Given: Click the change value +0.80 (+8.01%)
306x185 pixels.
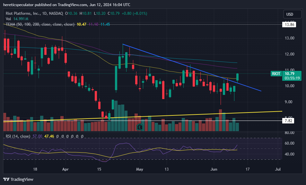Looking at the screenshot, I should tap(135, 13).
